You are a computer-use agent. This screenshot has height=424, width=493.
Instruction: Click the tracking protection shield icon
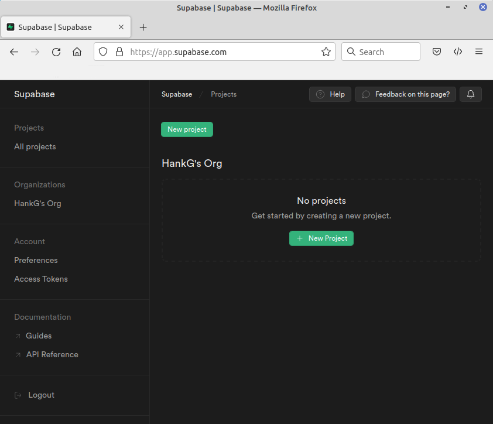pyautogui.click(x=103, y=52)
